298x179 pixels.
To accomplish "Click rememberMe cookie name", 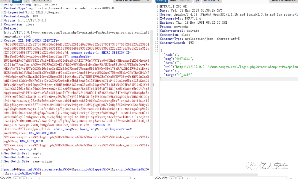I will (x=80, y=57).
